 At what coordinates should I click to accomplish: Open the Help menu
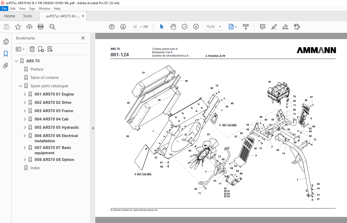pyautogui.click(x=57, y=9)
